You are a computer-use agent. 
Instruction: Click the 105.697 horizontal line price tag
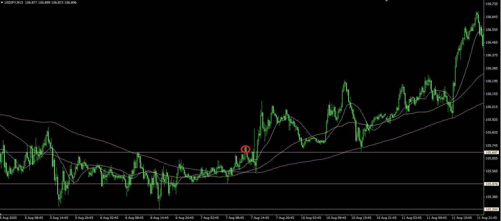492,152
